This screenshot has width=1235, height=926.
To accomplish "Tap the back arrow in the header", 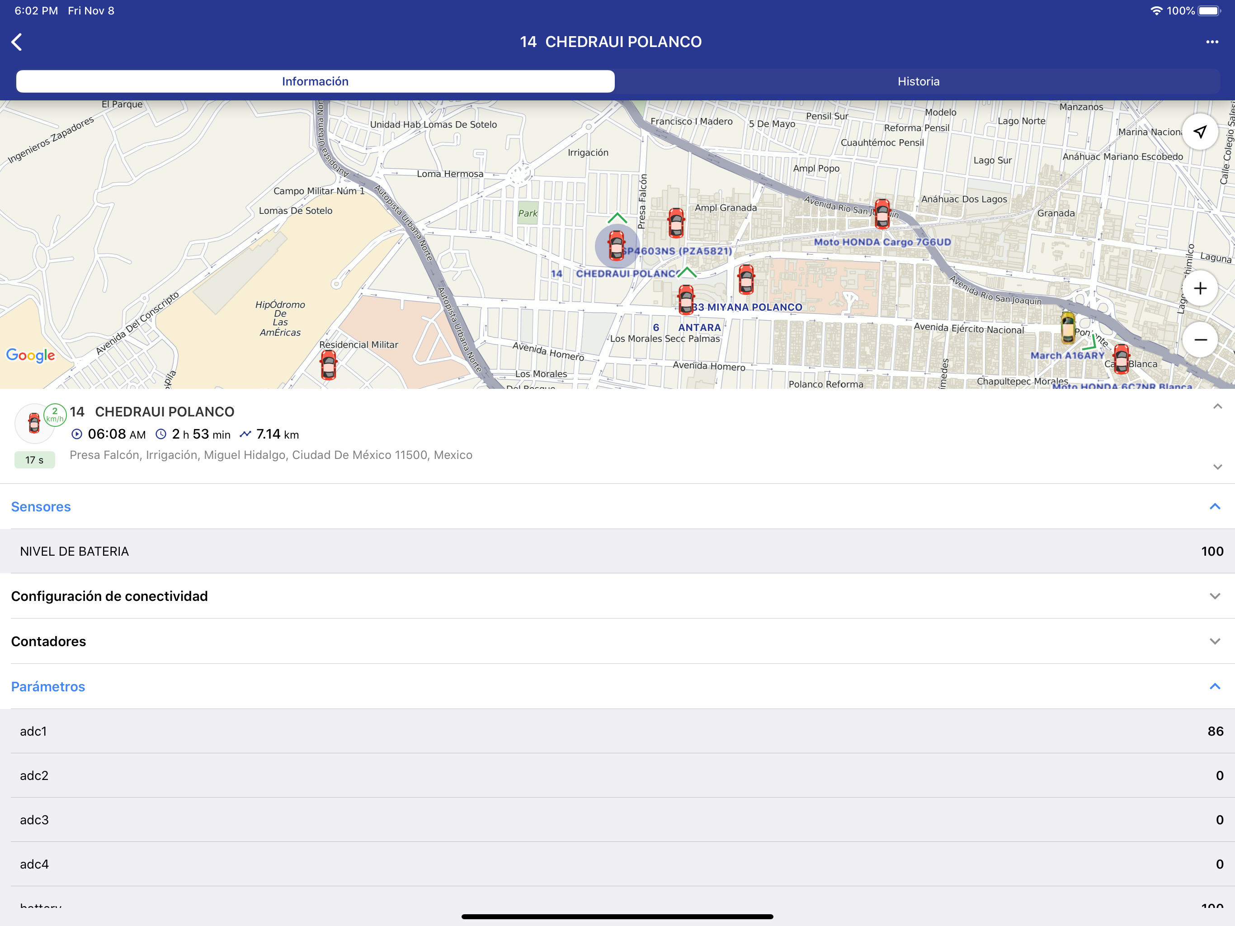I will [x=17, y=42].
